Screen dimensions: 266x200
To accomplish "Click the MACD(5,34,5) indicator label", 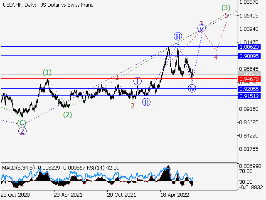I will [18, 168].
